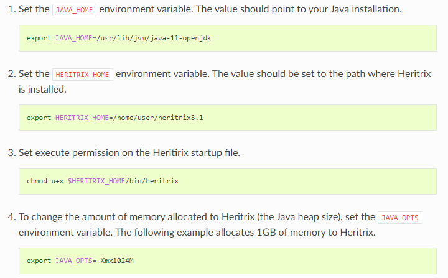This screenshot has height=278, width=448.
Task: Click the 'export' keyword in the JAVA_OPTS code line
Action: 39,261
